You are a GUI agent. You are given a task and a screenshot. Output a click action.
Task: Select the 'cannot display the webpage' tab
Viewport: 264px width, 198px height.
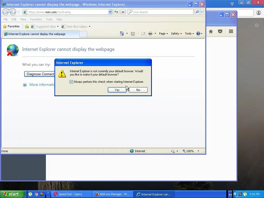point(41,34)
